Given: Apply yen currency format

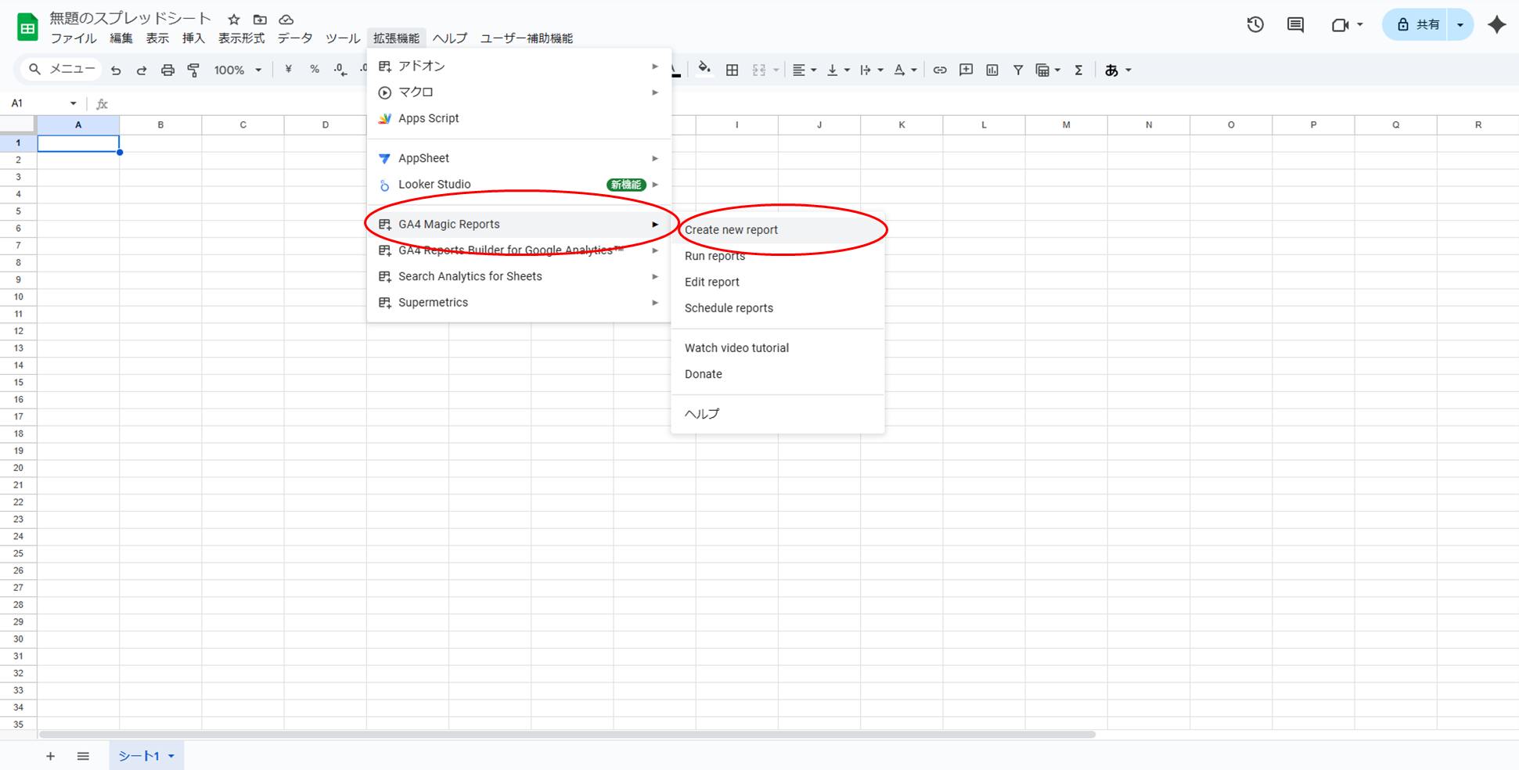Looking at the screenshot, I should [x=289, y=70].
